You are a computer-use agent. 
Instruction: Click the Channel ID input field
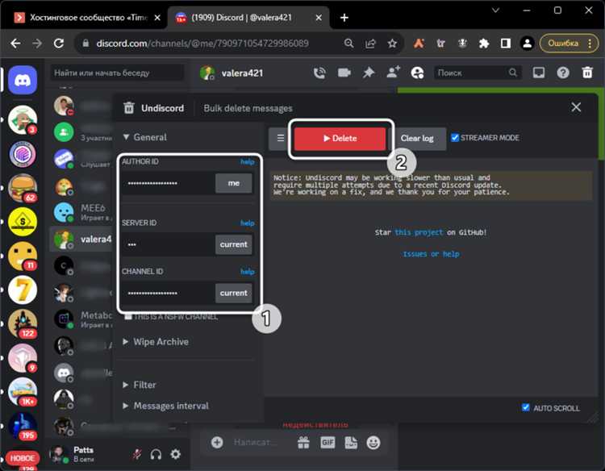click(168, 293)
